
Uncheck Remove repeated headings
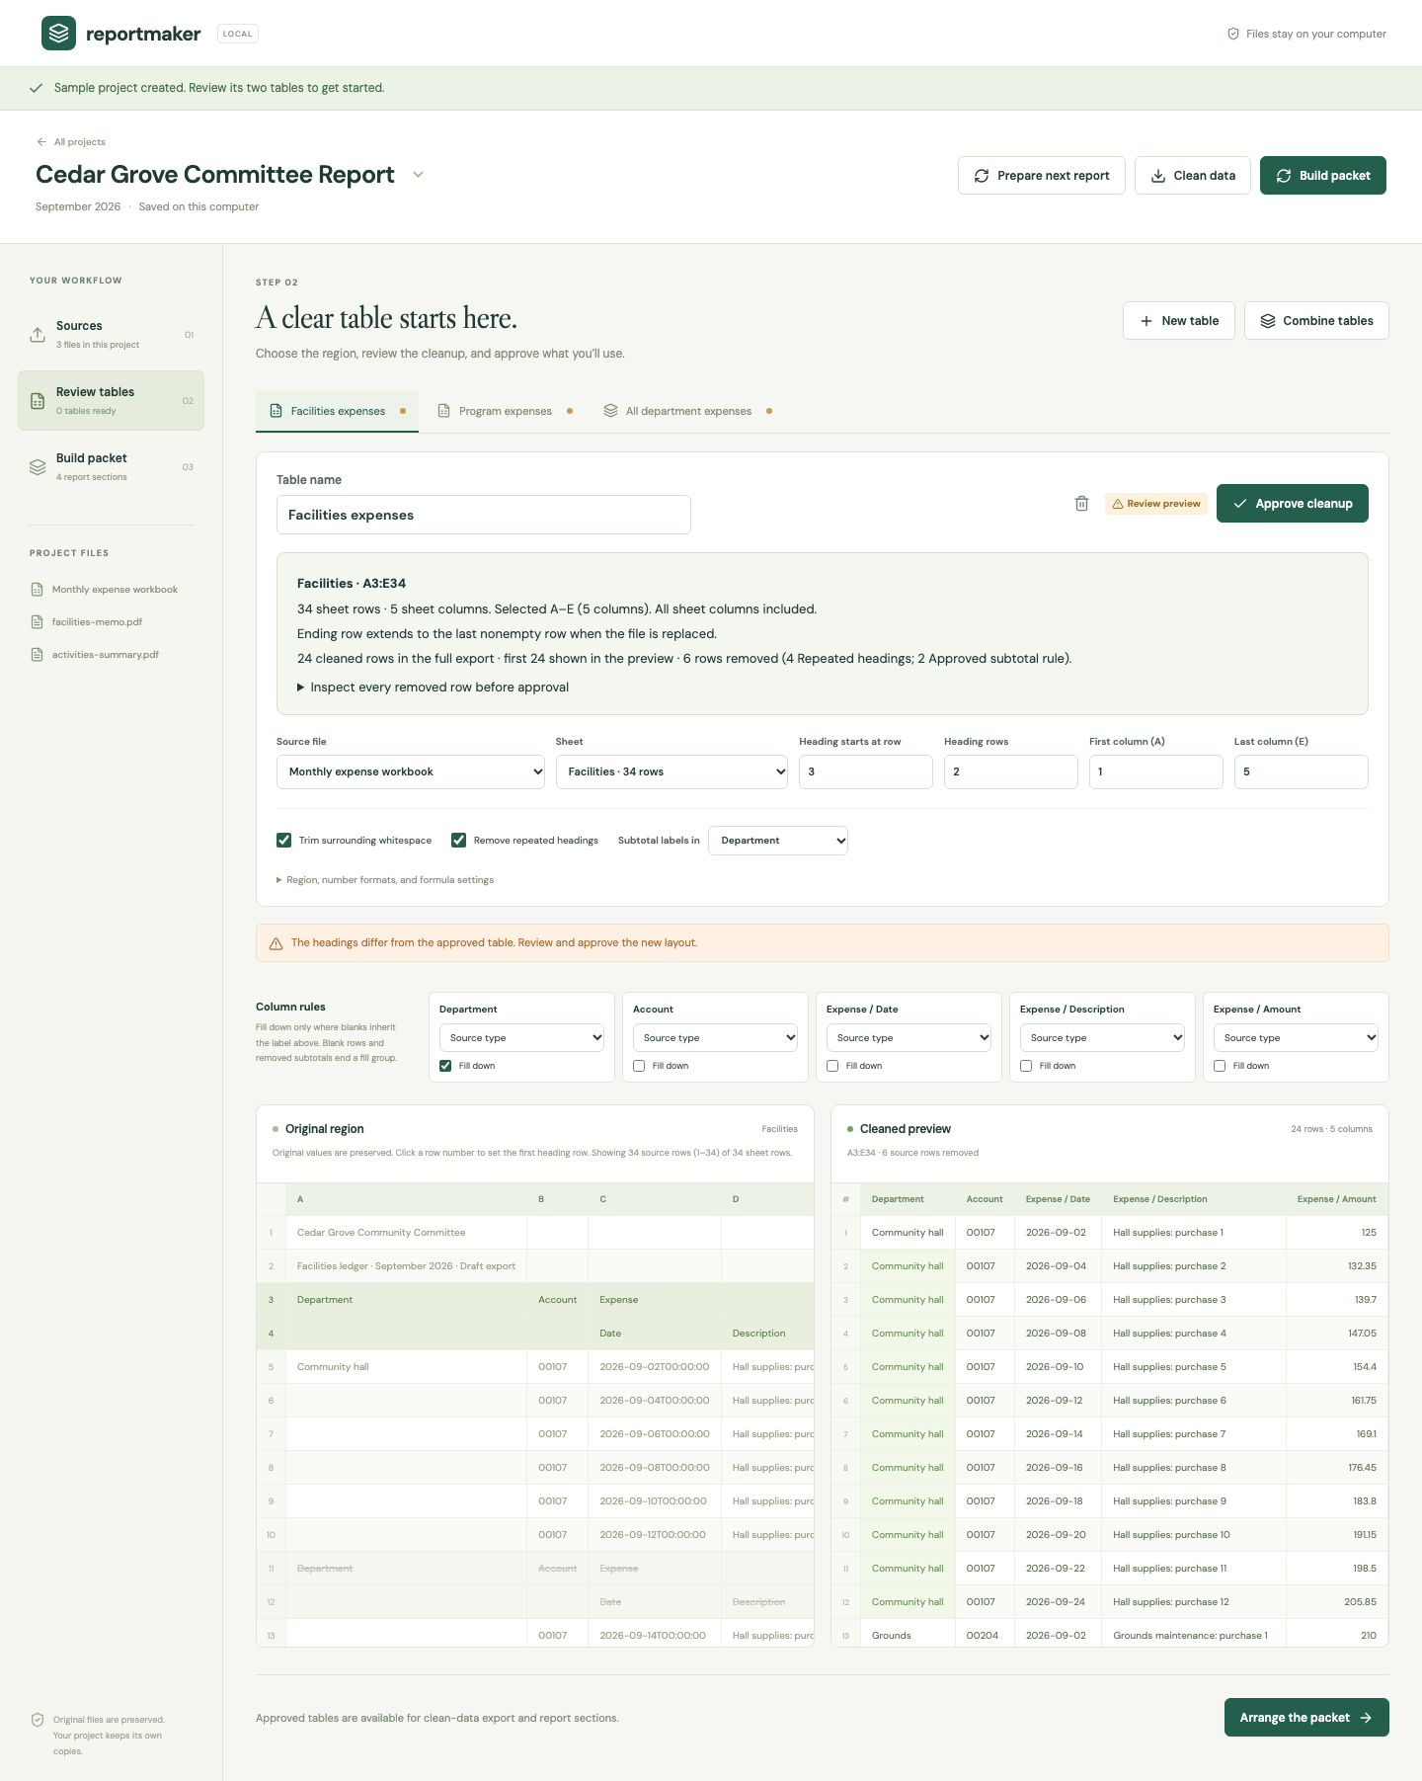459,841
